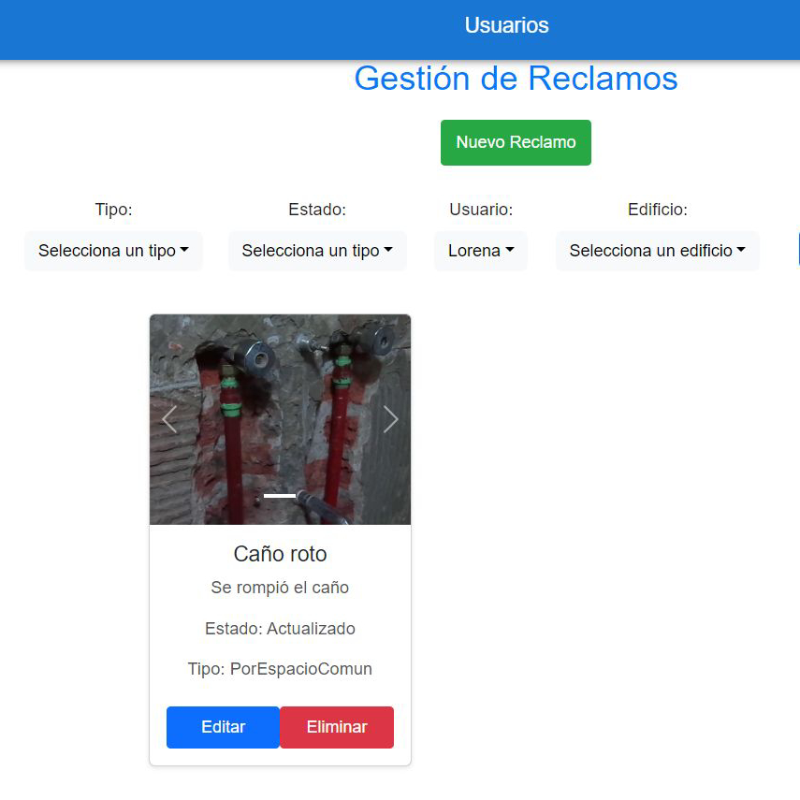Advance to next photo in carousel
This screenshot has height=800, width=800.
pos(390,420)
